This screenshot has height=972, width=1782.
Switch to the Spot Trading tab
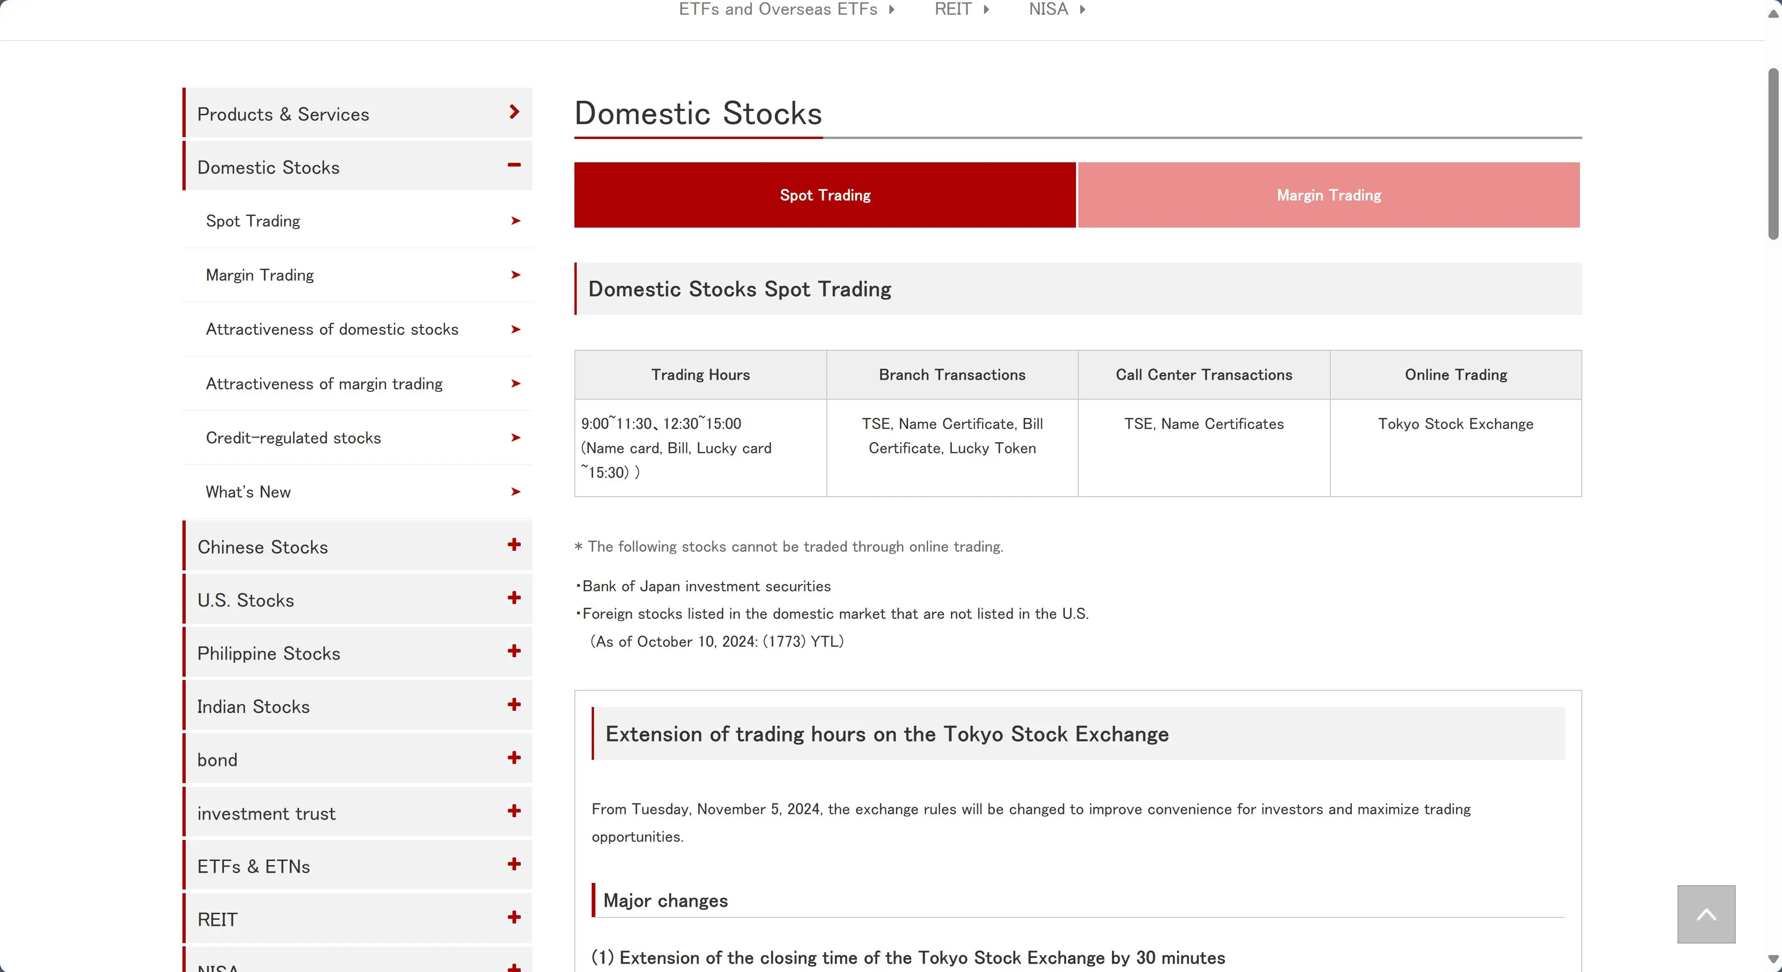(825, 195)
